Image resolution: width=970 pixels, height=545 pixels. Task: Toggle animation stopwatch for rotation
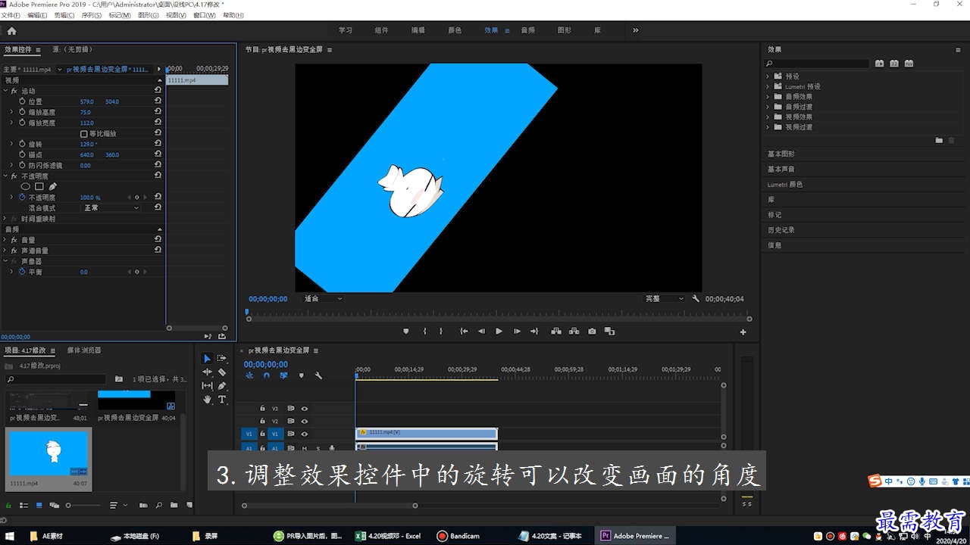pos(22,144)
